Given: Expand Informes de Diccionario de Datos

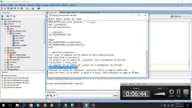Looking at the screenshot, I should (x=2, y=78).
